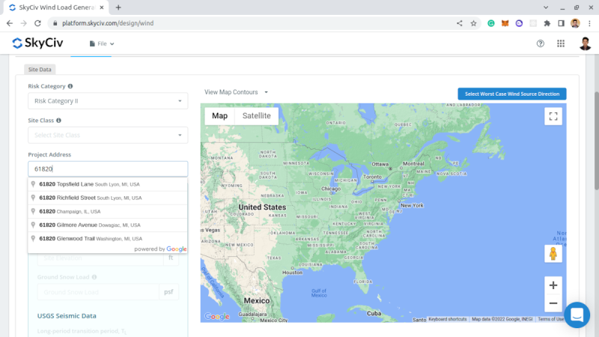Click the Project Address input field
599x337 pixels.
(108, 169)
